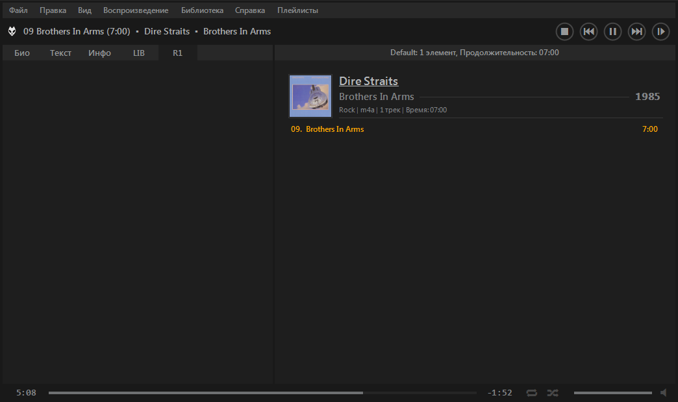678x402 pixels.
Task: Toggle shuffle mode
Action: click(552, 392)
